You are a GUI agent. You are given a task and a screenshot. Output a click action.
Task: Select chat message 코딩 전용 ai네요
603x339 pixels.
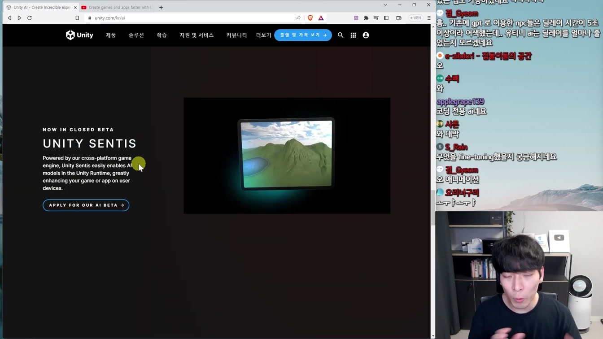pyautogui.click(x=462, y=111)
